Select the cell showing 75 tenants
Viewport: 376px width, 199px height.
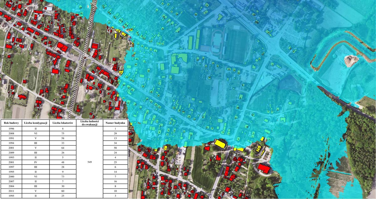[x=63, y=134]
